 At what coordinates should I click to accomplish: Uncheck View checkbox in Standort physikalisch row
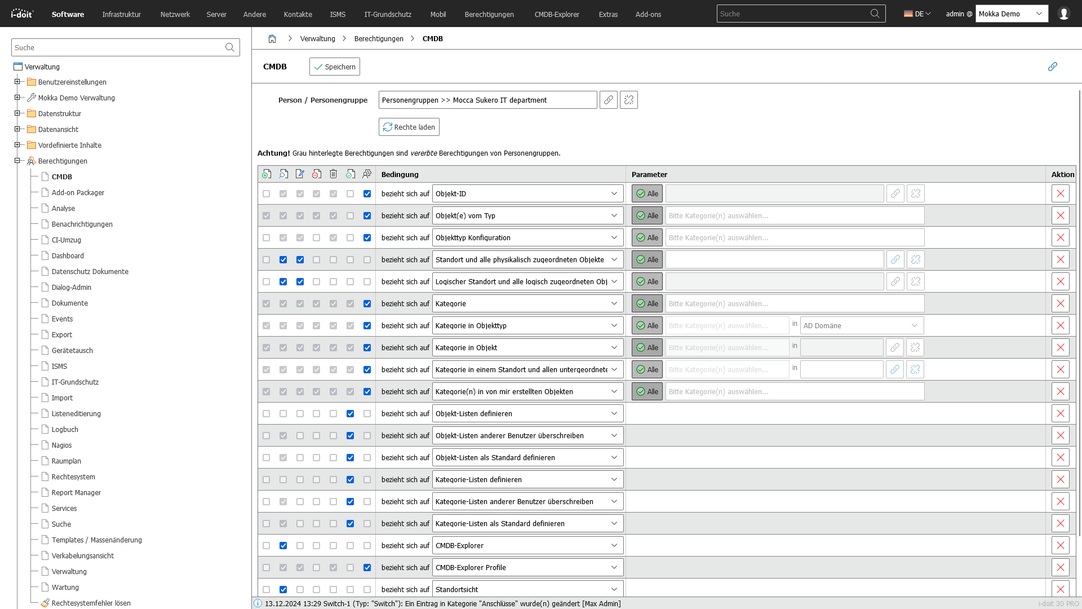pos(283,259)
